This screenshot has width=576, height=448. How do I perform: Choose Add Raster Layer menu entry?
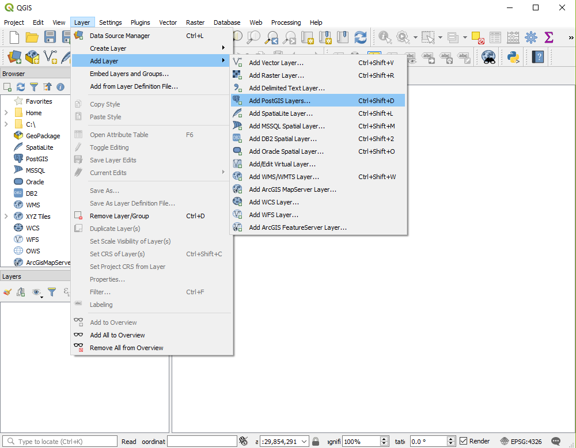(x=318, y=75)
